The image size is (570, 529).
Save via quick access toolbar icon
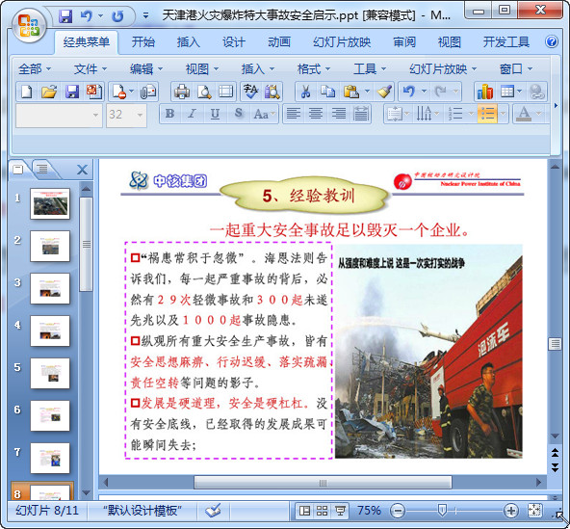coord(65,16)
